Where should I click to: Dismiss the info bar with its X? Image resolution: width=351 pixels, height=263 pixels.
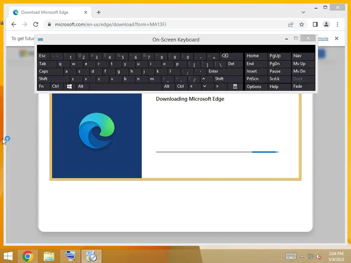(337, 38)
